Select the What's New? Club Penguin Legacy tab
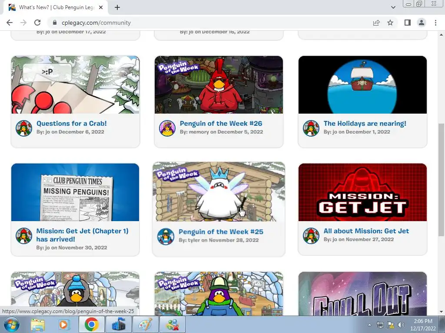 click(x=56, y=8)
